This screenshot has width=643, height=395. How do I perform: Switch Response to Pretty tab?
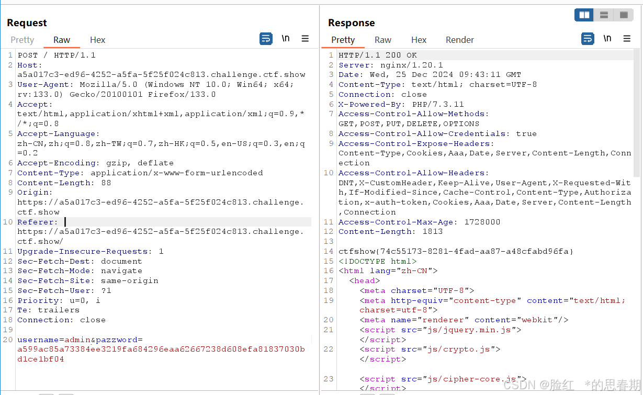tap(343, 40)
